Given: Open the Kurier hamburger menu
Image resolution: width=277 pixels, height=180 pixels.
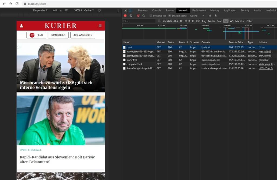Looking at the screenshot, I should [x=100, y=26].
